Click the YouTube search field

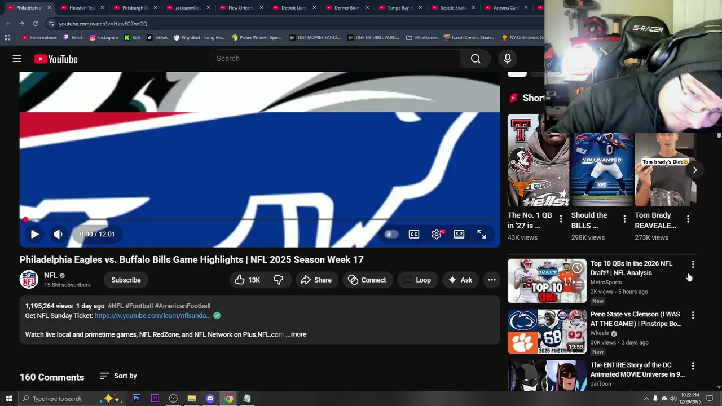click(x=335, y=59)
